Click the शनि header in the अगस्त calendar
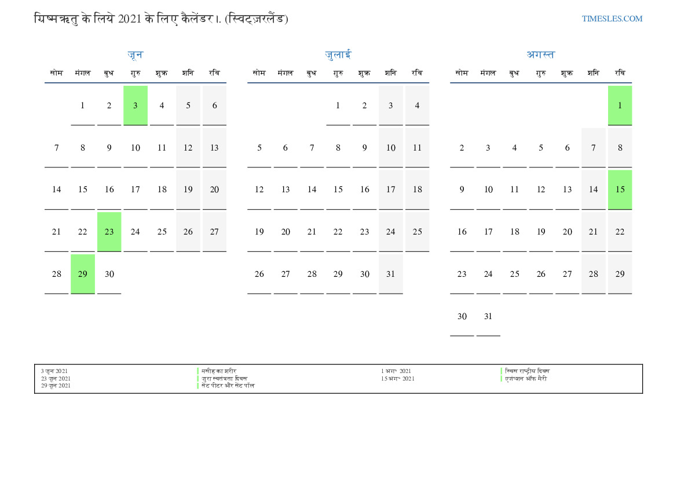677x479 pixels. tap(594, 73)
